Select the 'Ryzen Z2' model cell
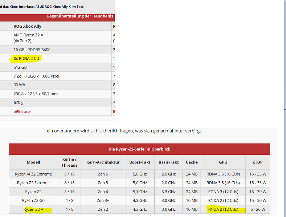The image size is (286, 217). pyautogui.click(x=33, y=192)
